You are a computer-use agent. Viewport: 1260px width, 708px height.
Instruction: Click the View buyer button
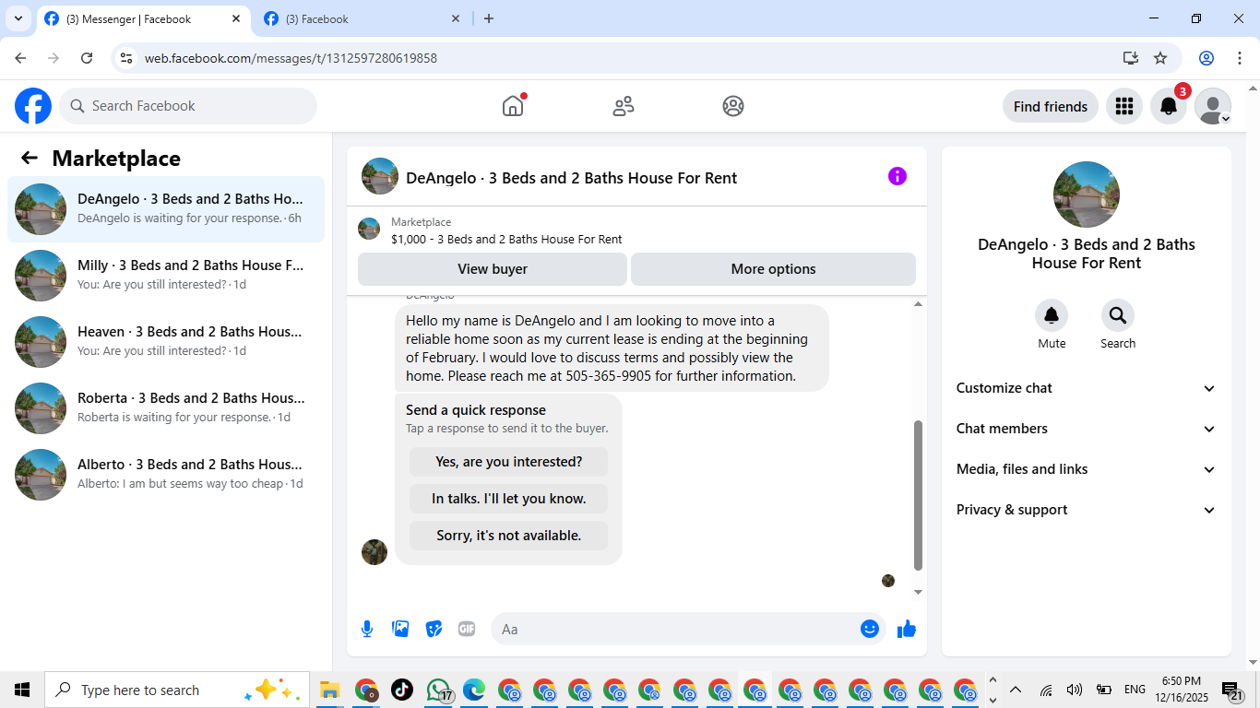coord(493,269)
